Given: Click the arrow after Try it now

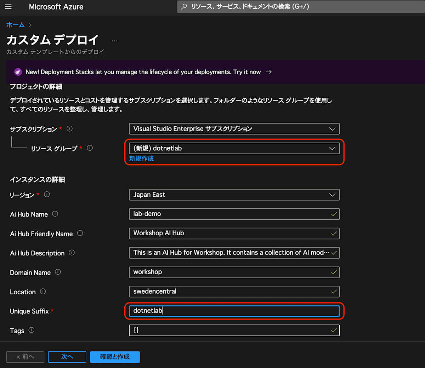Looking at the screenshot, I should point(269,72).
